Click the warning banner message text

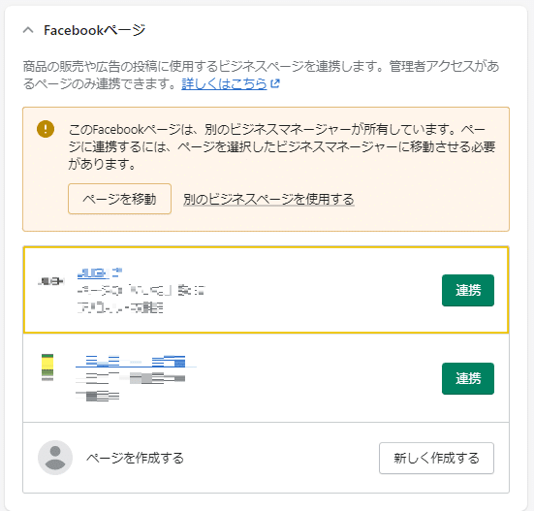tap(282, 146)
